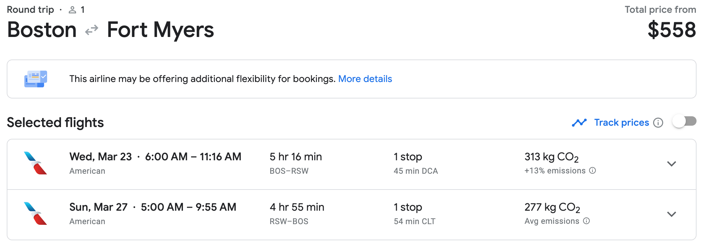Screen dimensions: 709x248
Task: Open info icon next to Avg emissions
Action: coord(586,221)
